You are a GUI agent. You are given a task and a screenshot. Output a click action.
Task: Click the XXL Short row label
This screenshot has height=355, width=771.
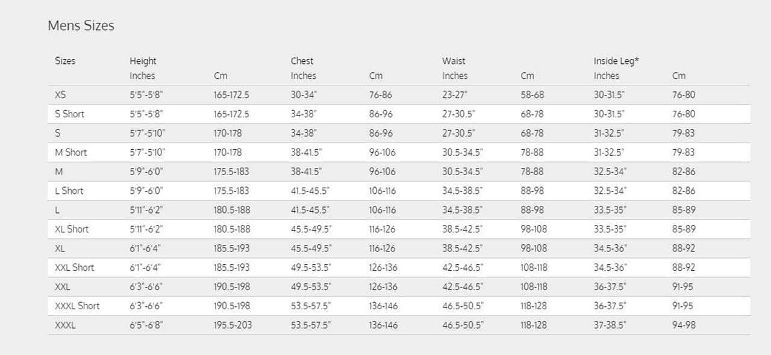point(74,267)
